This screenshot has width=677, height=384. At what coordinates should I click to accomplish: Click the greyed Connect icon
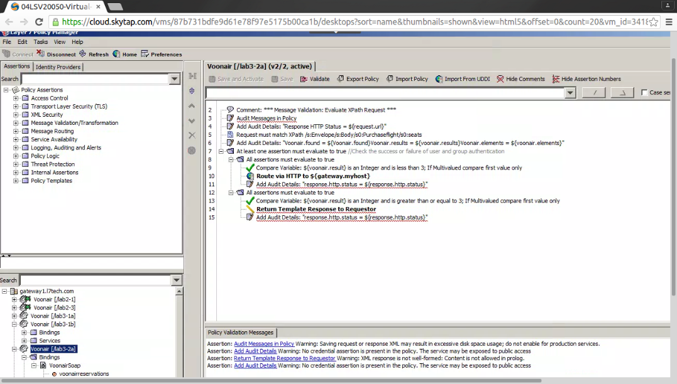[x=6, y=54]
